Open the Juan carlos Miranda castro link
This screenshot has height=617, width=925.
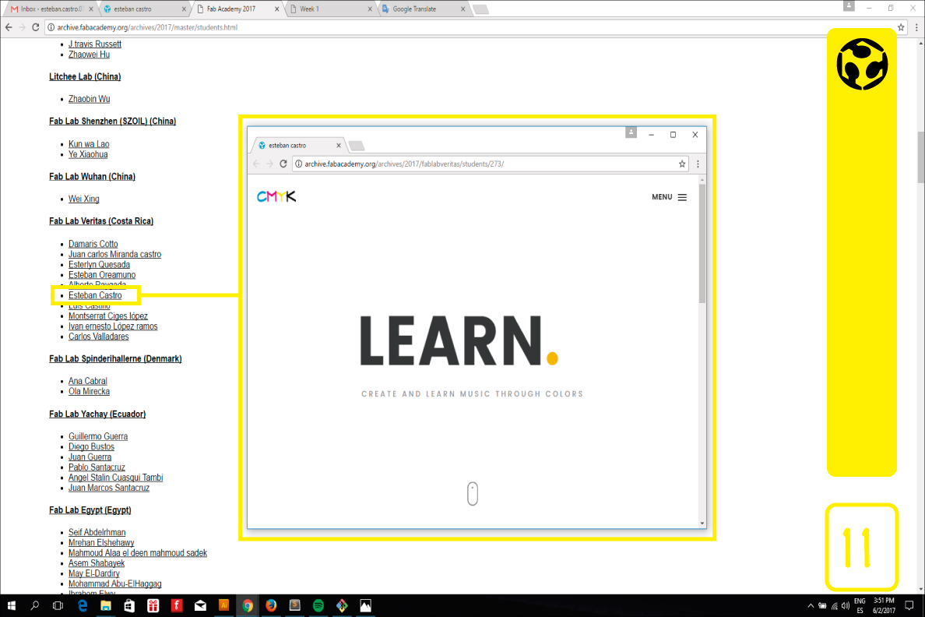(x=114, y=254)
